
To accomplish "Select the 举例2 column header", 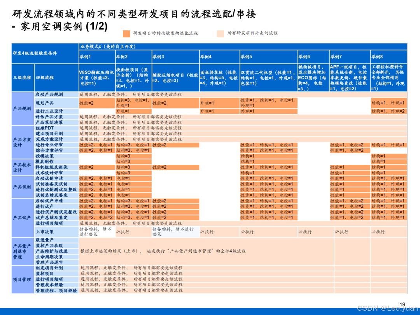I will 134,57.
